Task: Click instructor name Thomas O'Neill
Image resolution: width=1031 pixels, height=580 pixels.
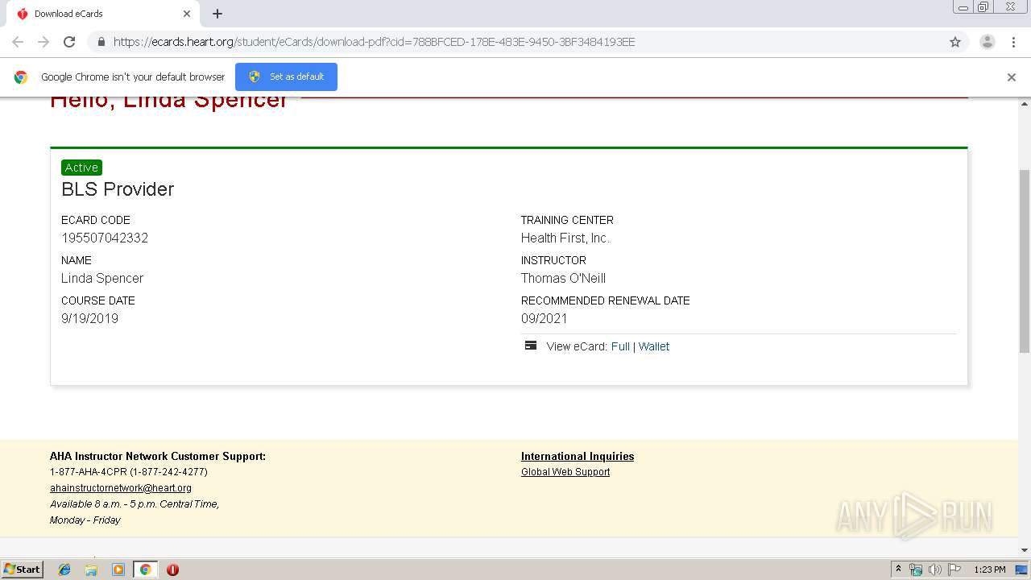Action: [x=563, y=278]
